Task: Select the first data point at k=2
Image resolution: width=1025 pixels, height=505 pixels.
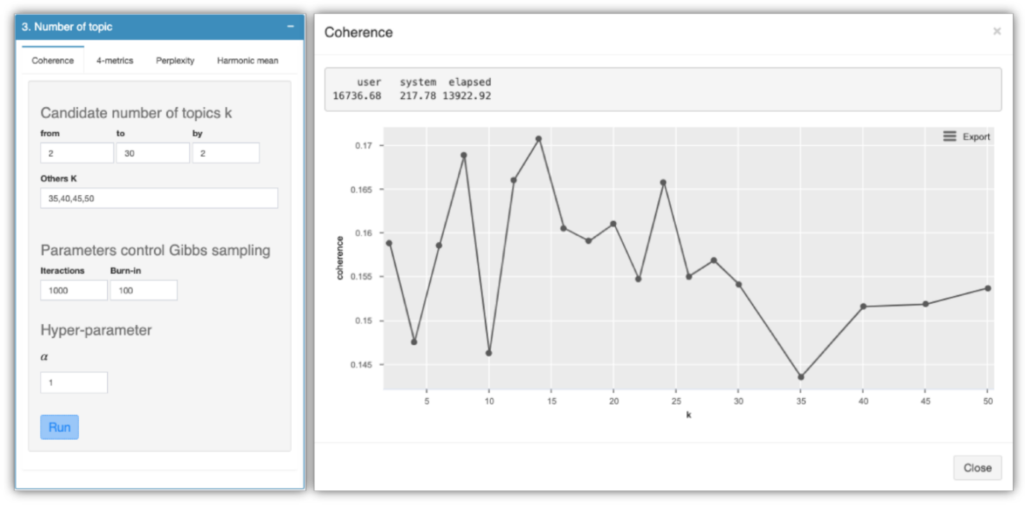Action: point(389,243)
